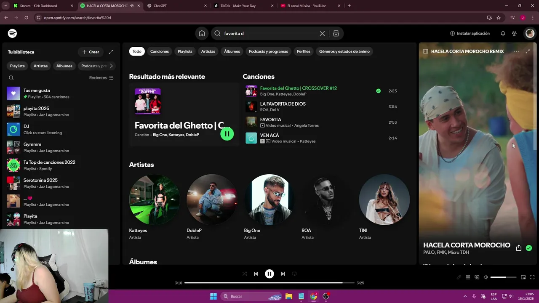Switch to the ChatGPT browser tab
Screen dimensions: 539x303
click(x=177, y=6)
